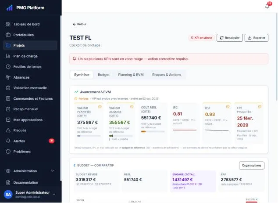The width and height of the screenshot is (278, 203).
Task: Click the PMO Platform logo icon
Action: coord(9,8)
